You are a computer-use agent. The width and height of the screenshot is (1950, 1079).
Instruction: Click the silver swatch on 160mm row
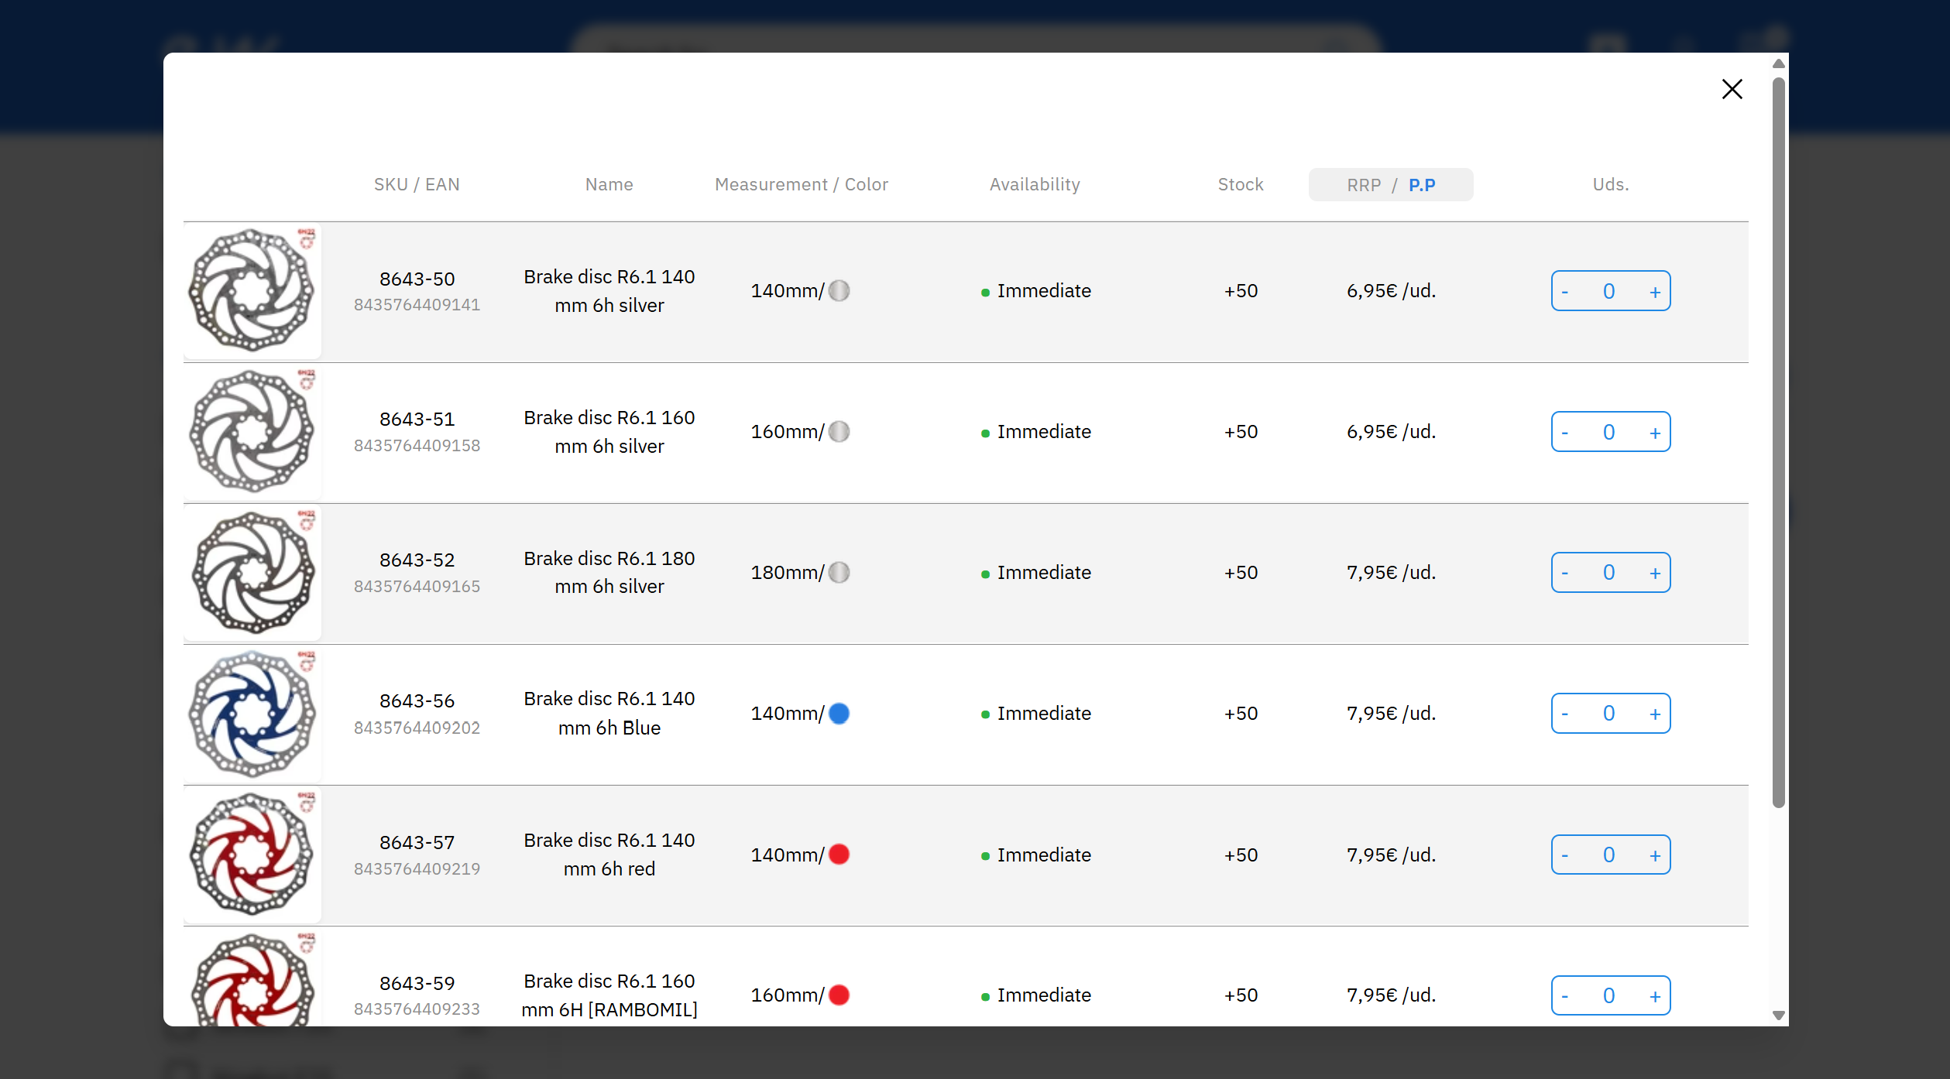coord(839,431)
